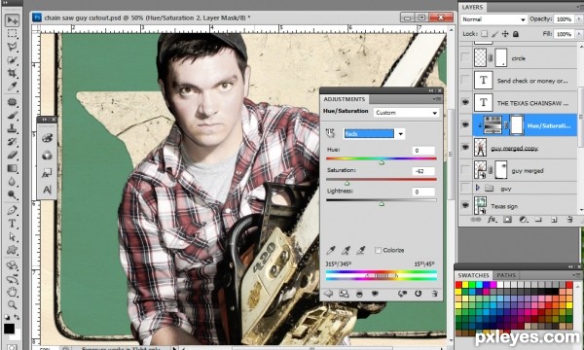Screen dimensions: 584x350
Task: Toggle lock transparent pixels
Action: 484,34
